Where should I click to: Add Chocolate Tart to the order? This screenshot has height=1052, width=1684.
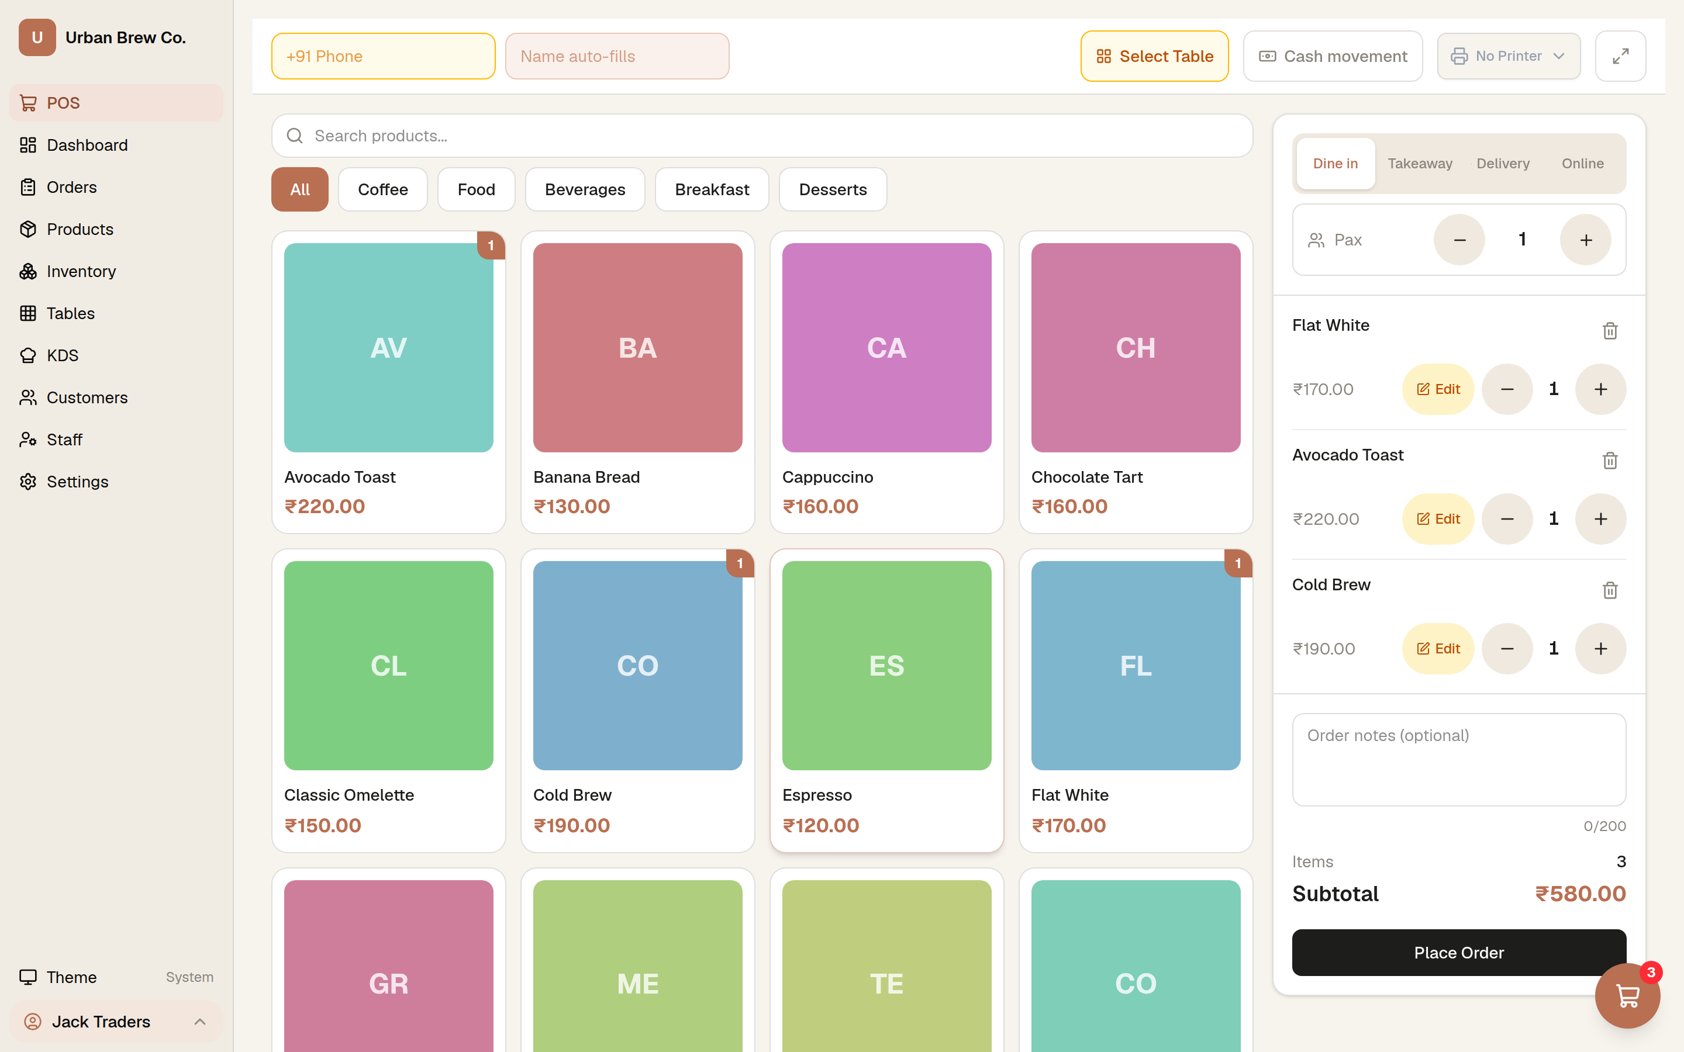point(1136,382)
